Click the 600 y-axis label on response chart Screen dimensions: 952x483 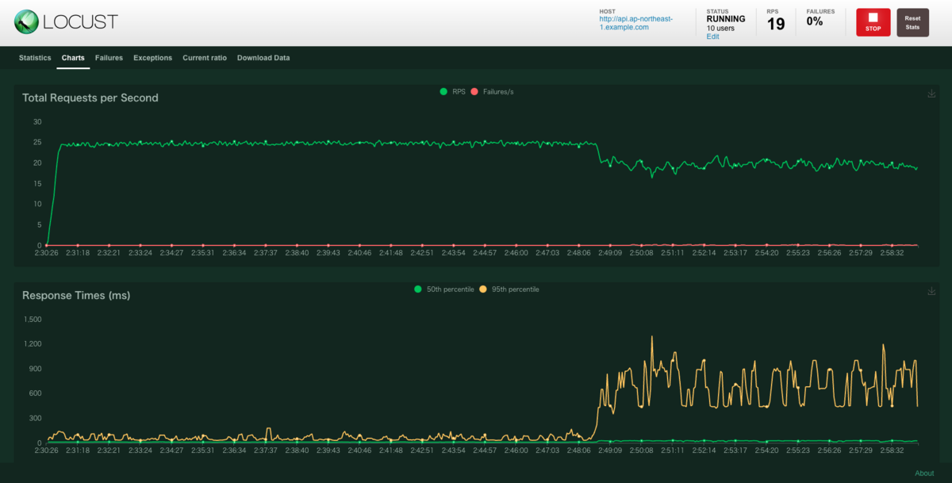pos(36,393)
